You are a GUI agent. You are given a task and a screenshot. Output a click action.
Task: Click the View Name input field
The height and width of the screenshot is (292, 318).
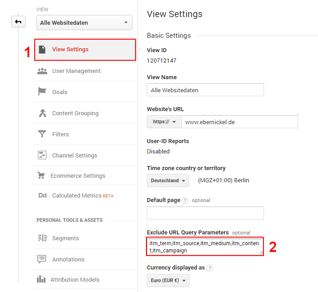205,90
